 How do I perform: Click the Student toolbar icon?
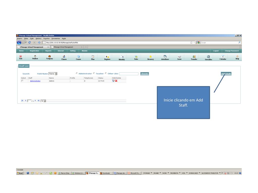click(35, 57)
